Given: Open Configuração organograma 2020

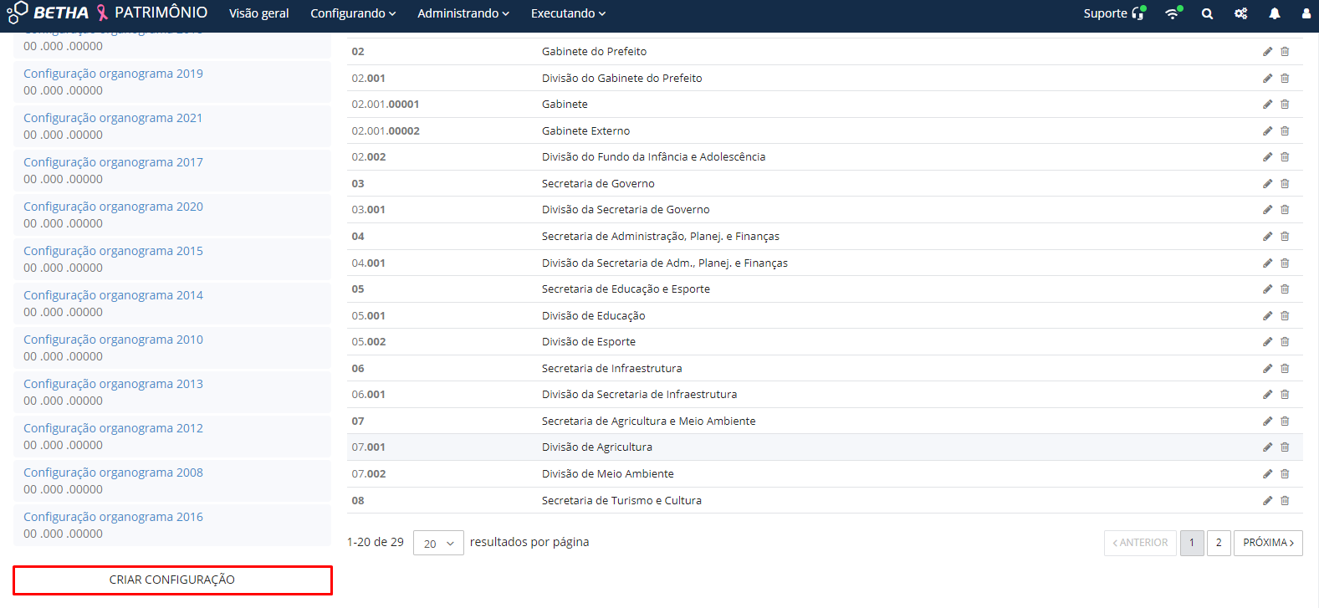Looking at the screenshot, I should (113, 207).
